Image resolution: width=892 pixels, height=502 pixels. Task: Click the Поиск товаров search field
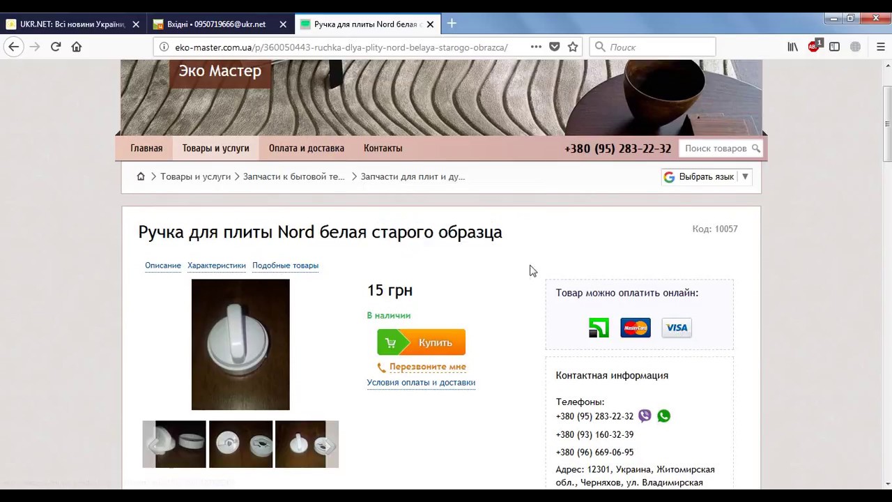(716, 149)
